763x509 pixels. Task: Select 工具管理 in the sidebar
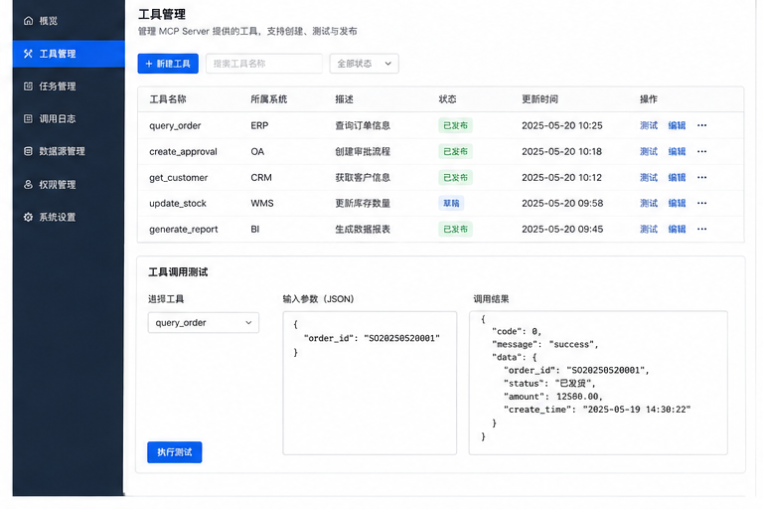point(69,54)
